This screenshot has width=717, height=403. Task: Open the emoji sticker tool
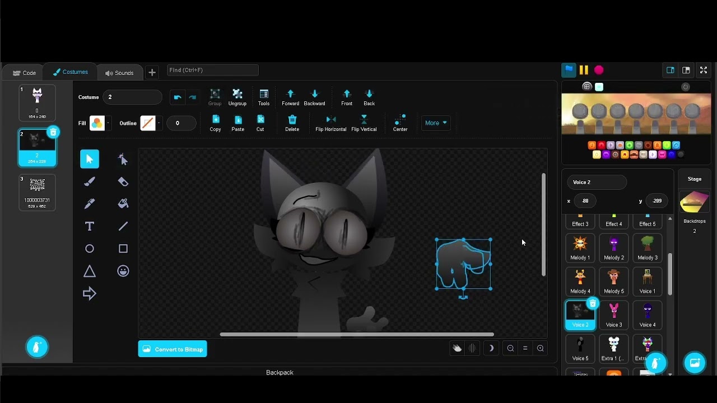coord(123,271)
